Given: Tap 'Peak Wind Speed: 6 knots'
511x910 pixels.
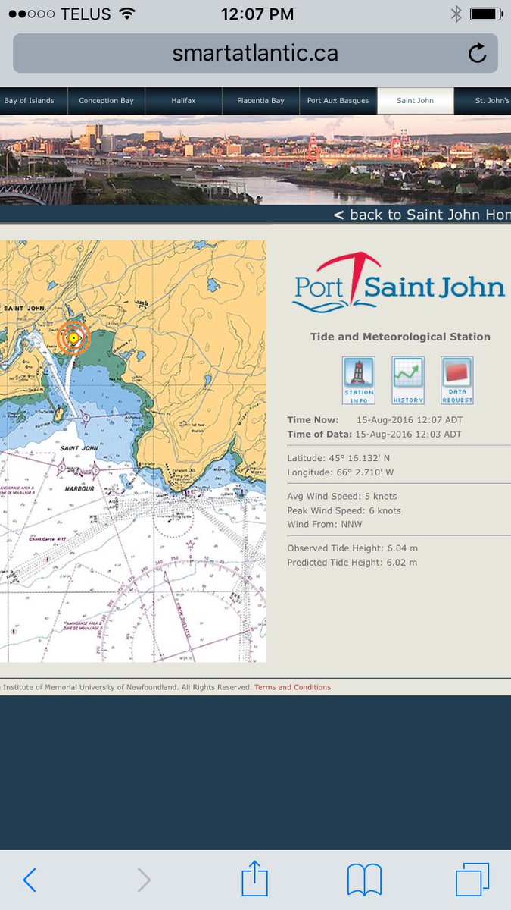Looking at the screenshot, I should (x=344, y=510).
